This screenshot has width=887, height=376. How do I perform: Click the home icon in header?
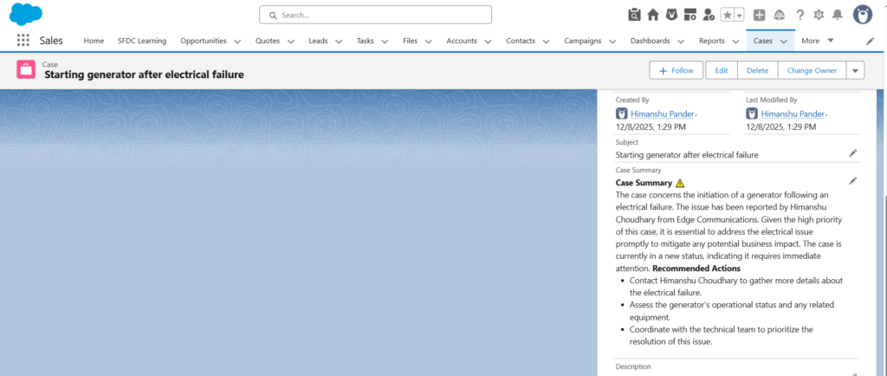coord(653,15)
